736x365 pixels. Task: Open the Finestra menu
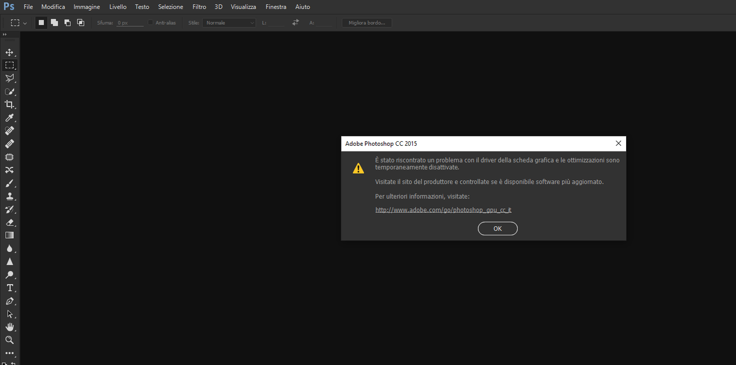[276, 7]
